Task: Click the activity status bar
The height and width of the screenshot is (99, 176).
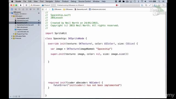Action: 87,5
